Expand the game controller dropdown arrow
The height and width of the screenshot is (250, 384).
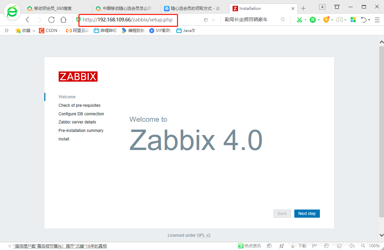(x=345, y=20)
